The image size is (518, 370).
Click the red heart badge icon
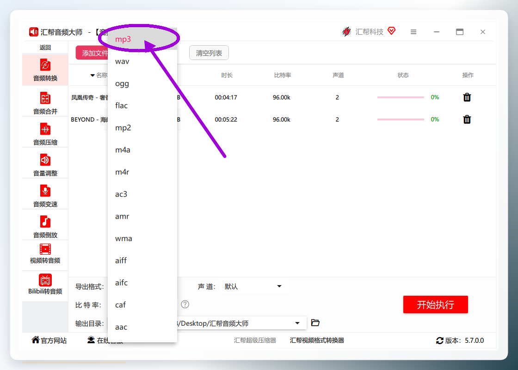click(391, 31)
